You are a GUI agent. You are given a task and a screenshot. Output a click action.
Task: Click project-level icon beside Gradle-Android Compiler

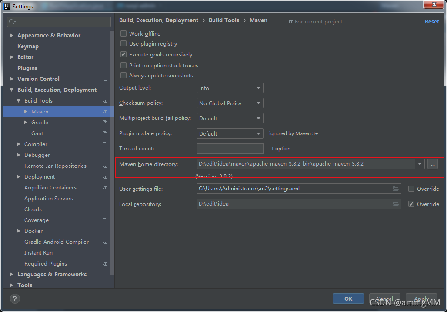coord(105,242)
